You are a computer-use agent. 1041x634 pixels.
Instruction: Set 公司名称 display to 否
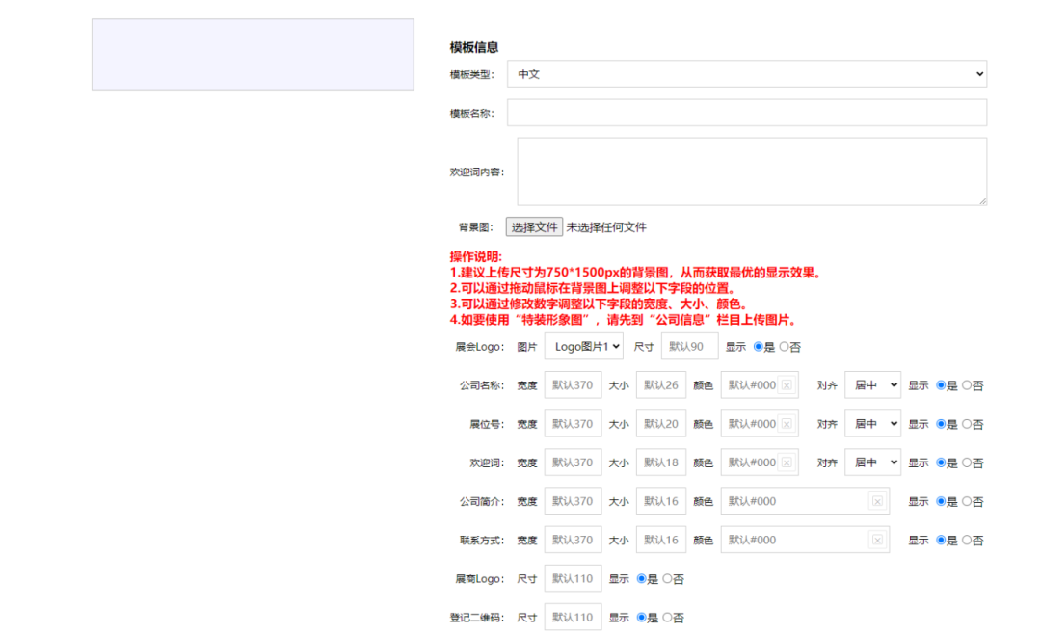(x=967, y=385)
